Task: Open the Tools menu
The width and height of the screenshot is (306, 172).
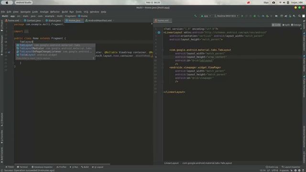Action: (78, 11)
